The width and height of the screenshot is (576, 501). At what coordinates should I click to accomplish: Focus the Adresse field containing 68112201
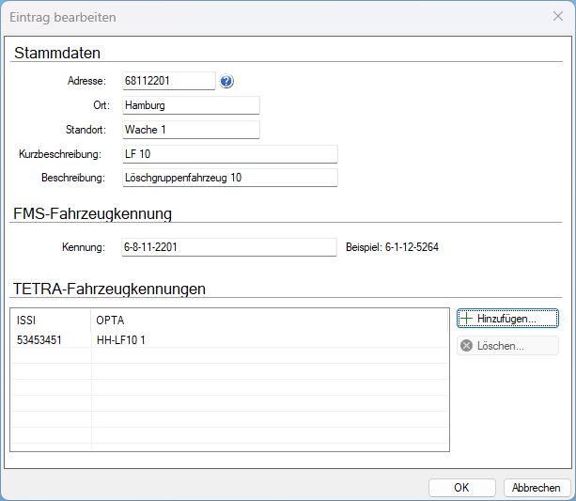point(169,81)
